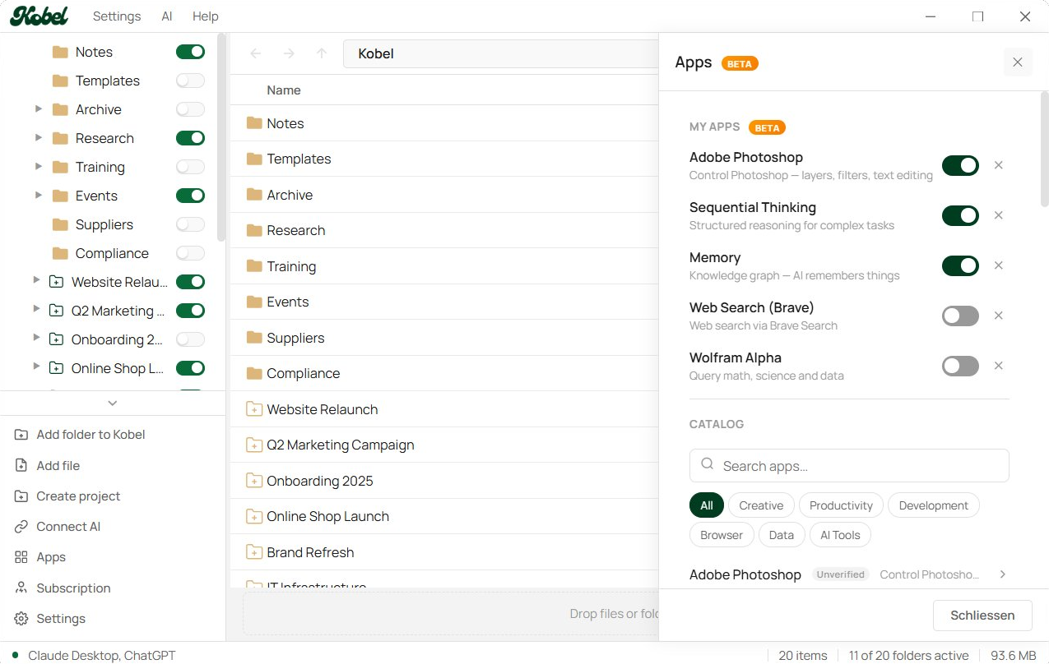
Task: Select the Productivity category filter
Action: 840,505
